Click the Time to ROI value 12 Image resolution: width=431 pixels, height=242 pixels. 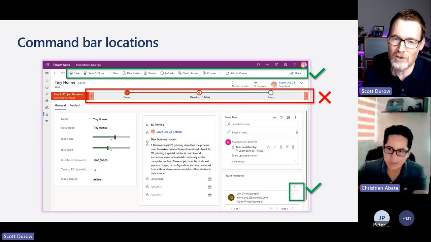point(95,170)
